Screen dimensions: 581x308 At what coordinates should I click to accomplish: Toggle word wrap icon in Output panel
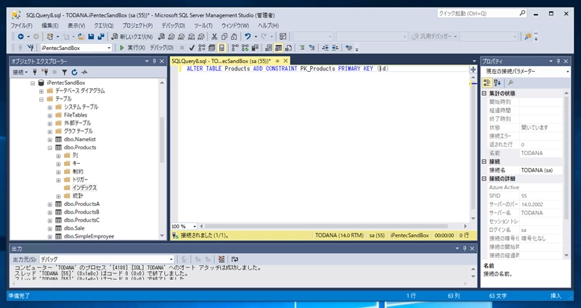(235, 259)
